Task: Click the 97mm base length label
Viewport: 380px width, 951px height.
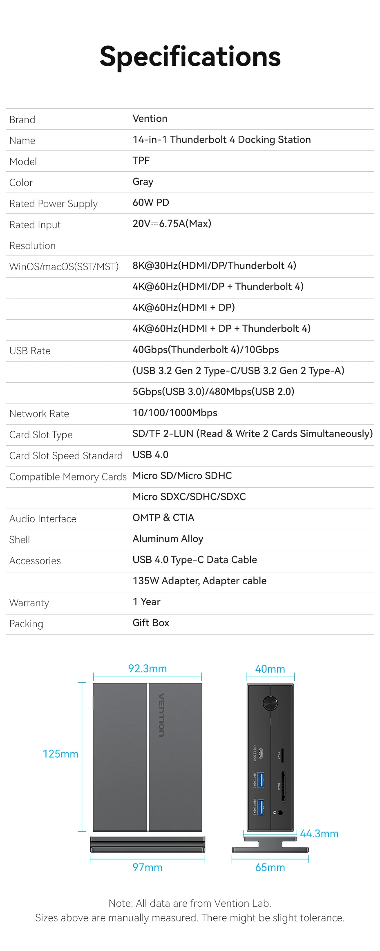Action: point(148,867)
